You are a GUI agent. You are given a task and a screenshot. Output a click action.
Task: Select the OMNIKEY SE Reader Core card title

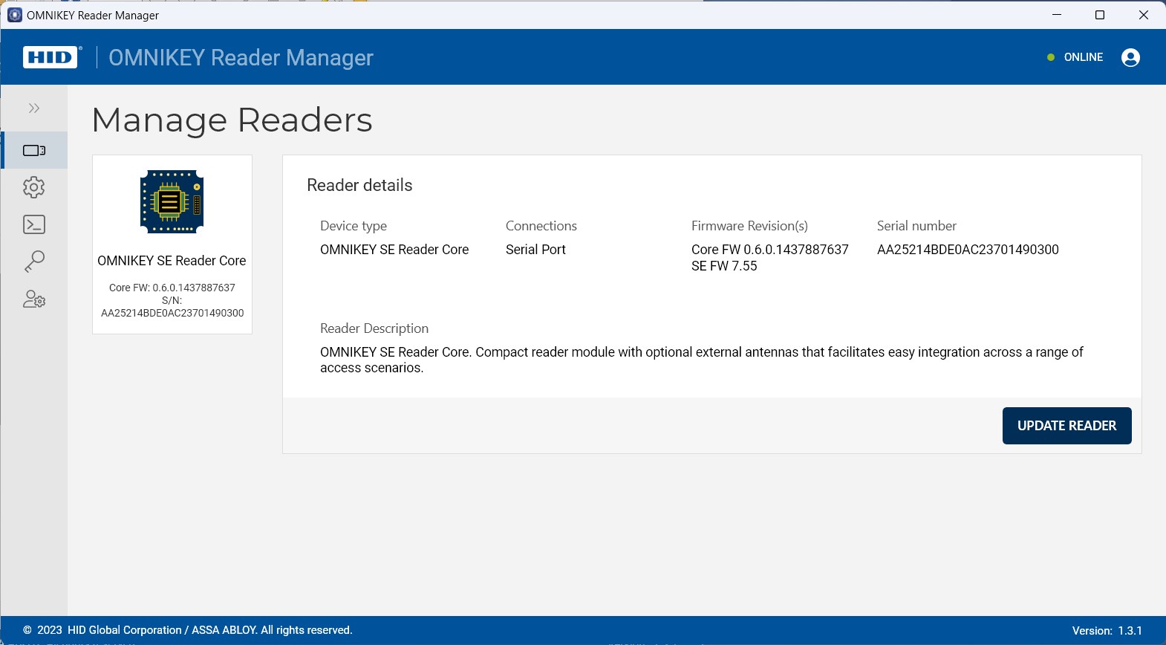[172, 261]
